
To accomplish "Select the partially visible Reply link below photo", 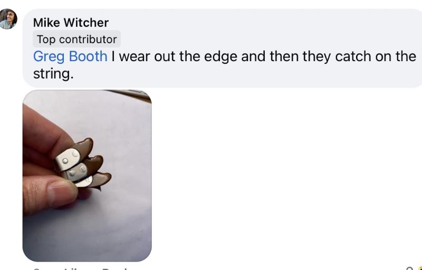I will (114, 268).
